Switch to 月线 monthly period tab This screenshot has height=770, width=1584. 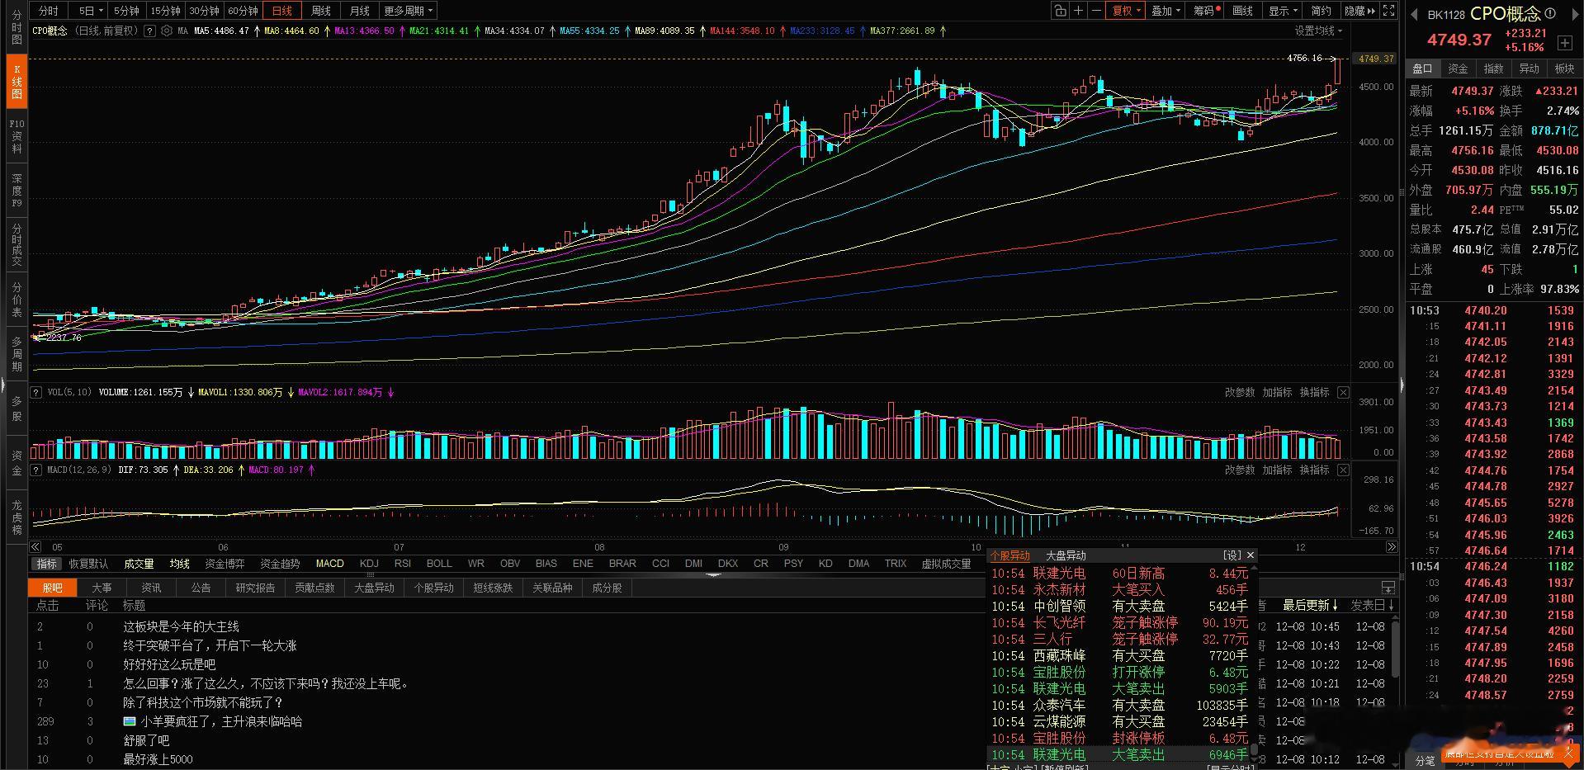pos(359,11)
